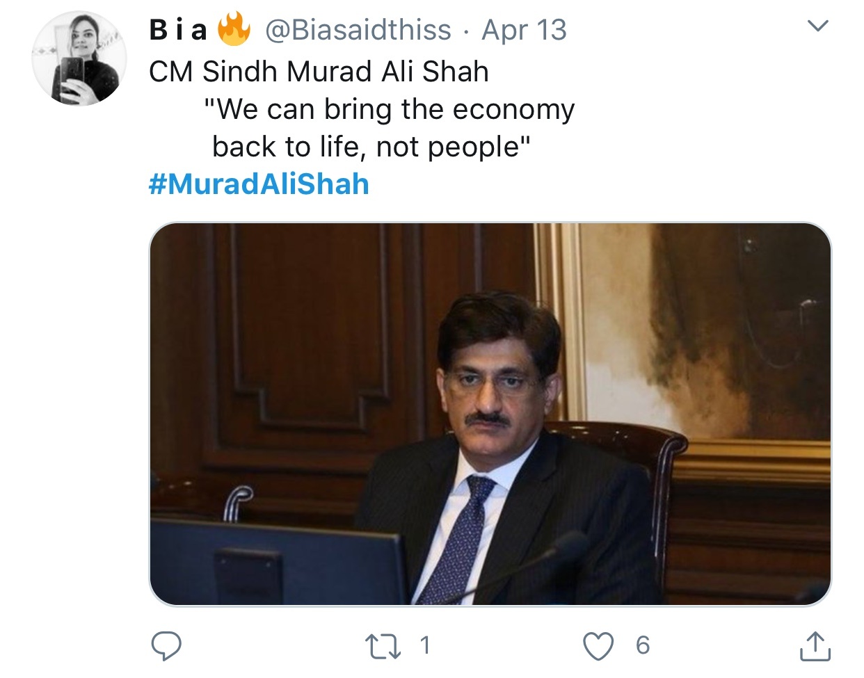The height and width of the screenshot is (678, 864).
Task: View the retweet count of 1
Action: click(425, 646)
